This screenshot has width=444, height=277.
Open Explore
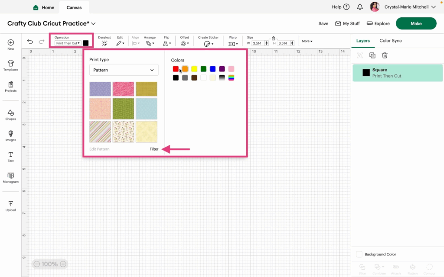tap(378, 23)
